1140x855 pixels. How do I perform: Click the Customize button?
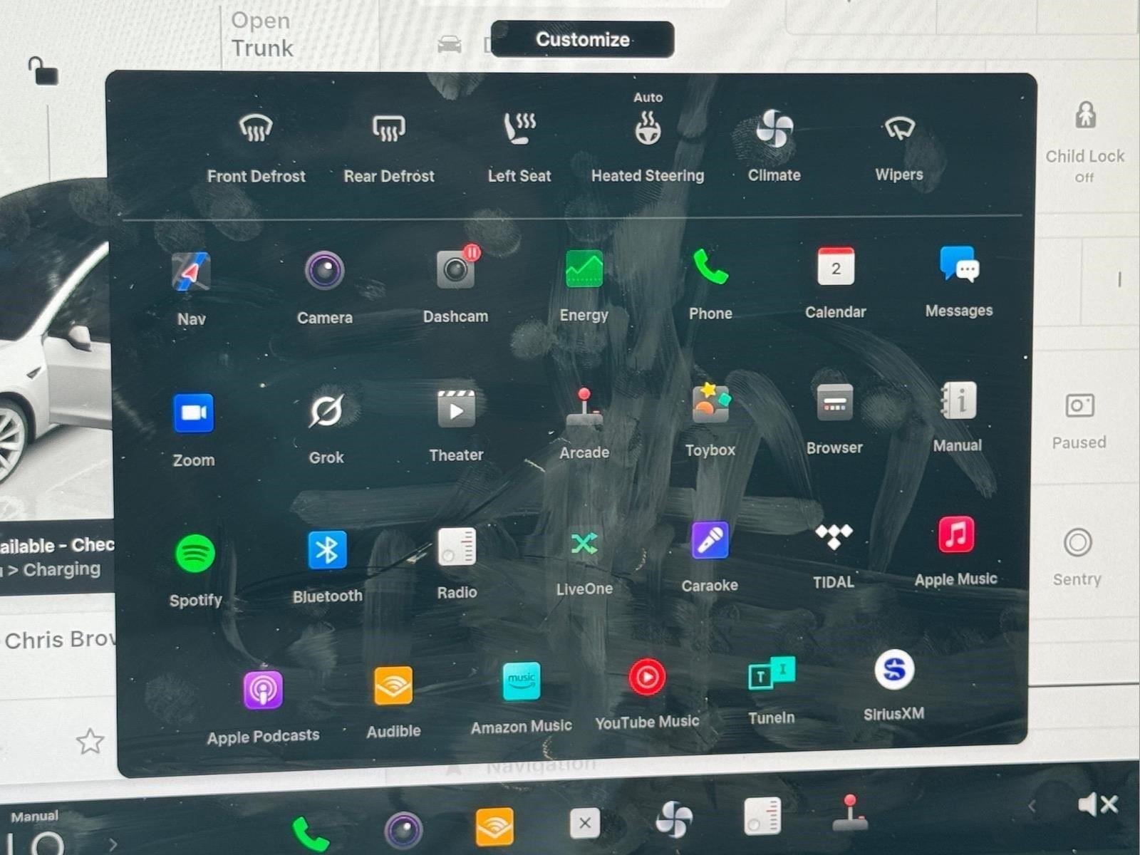[x=582, y=39]
